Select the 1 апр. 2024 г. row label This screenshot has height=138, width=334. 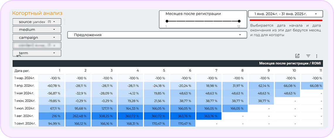[x=25, y=86]
